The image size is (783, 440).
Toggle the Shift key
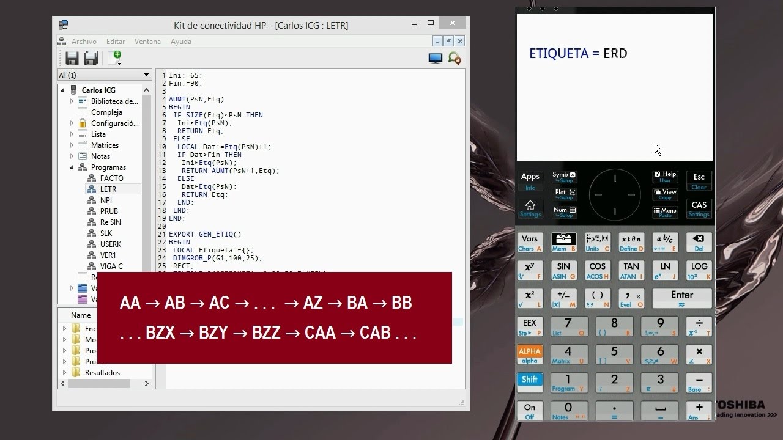click(x=530, y=383)
